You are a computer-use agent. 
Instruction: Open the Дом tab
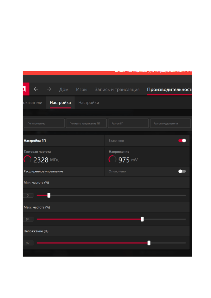pos(64,89)
